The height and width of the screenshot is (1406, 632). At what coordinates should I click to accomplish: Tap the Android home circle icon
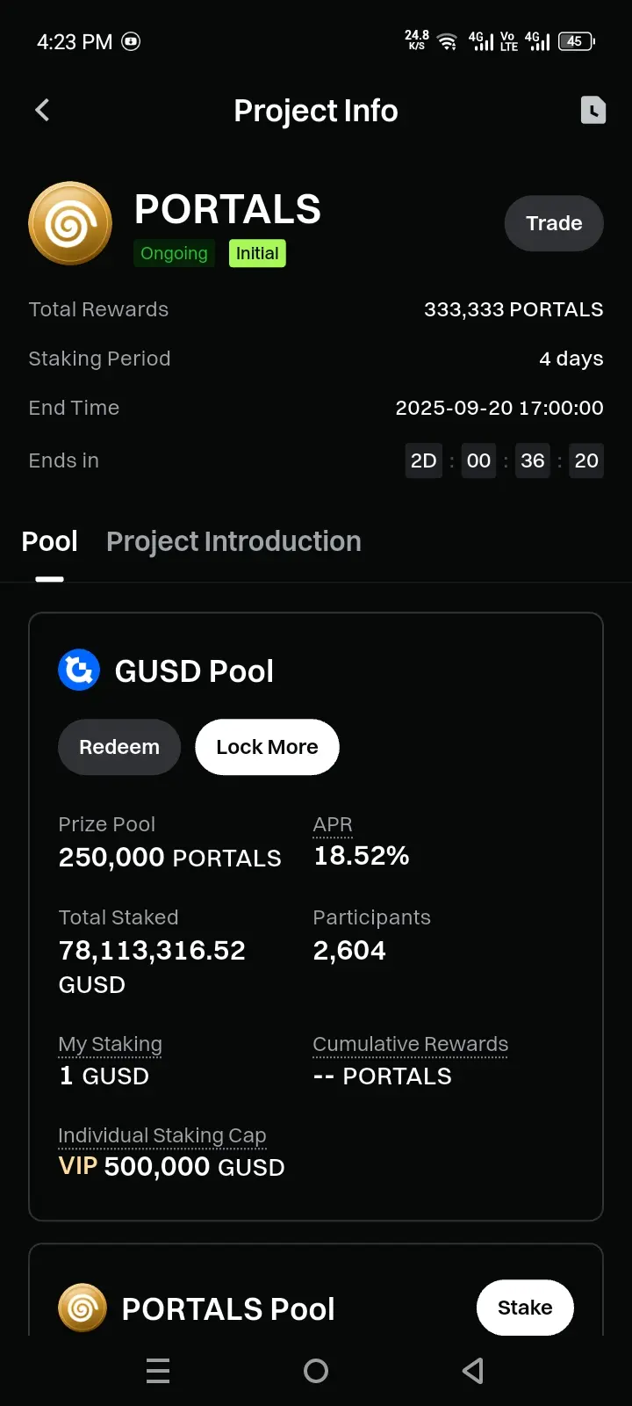coord(316,1371)
